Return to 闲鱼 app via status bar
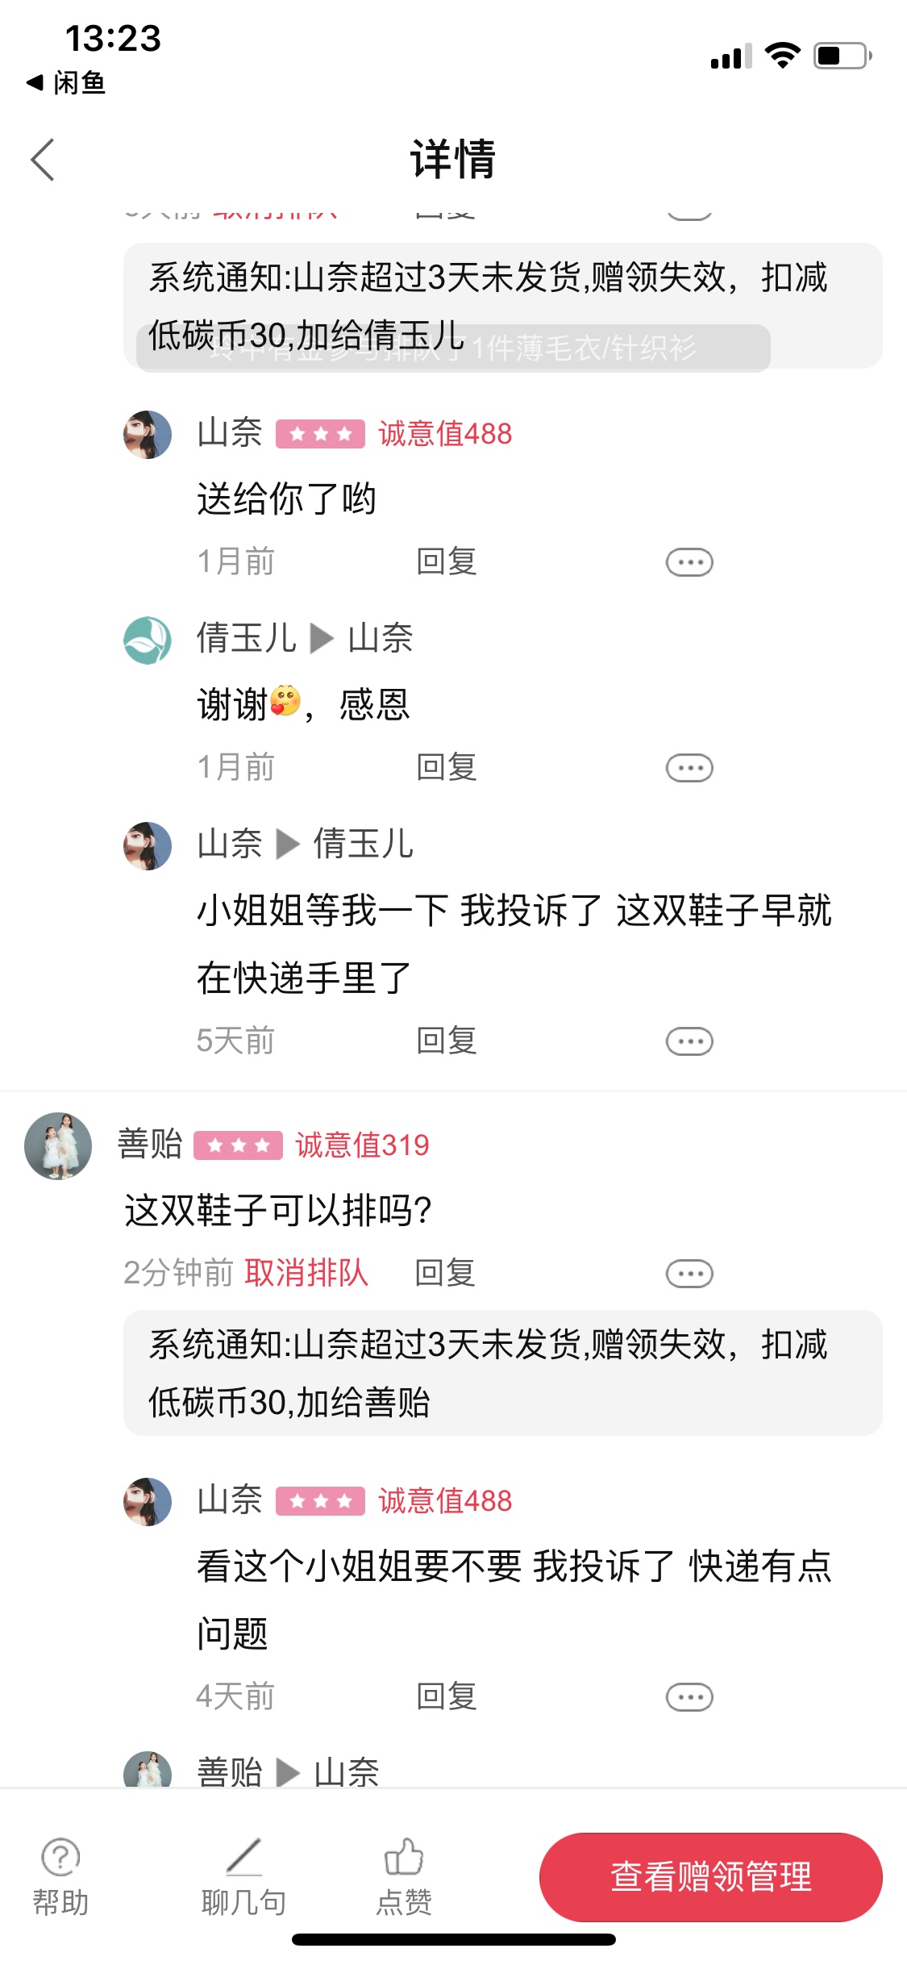The image size is (907, 1965). click(x=68, y=82)
